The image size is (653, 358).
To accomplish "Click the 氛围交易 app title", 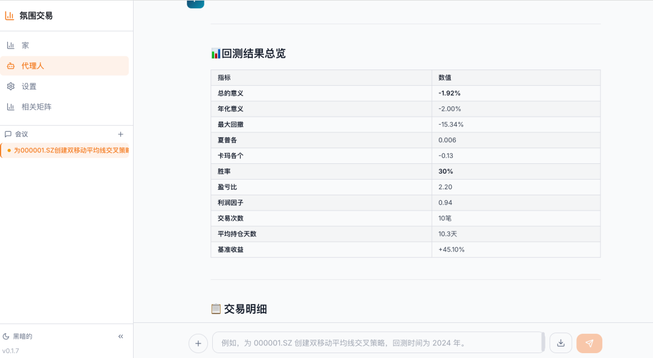I will pos(36,16).
